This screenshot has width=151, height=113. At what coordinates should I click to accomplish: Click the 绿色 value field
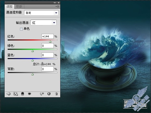coord(47,46)
